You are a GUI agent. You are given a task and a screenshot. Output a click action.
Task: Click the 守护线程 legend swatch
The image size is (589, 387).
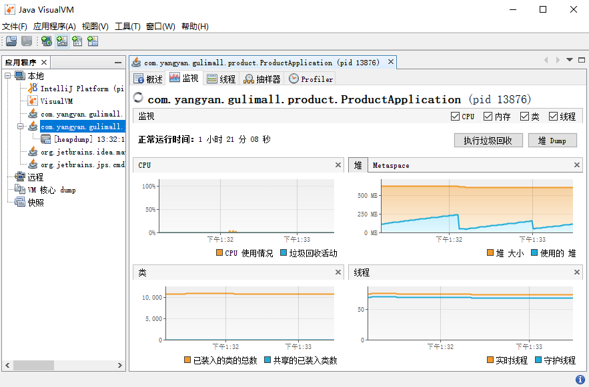(538, 360)
